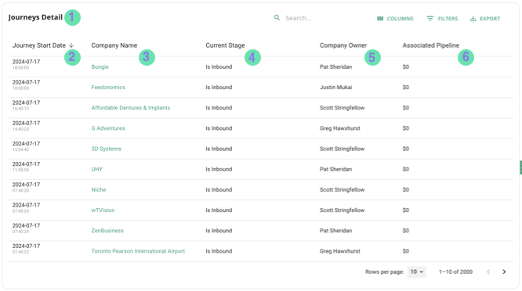
Task: Click the previous page arrow
Action: 488,271
